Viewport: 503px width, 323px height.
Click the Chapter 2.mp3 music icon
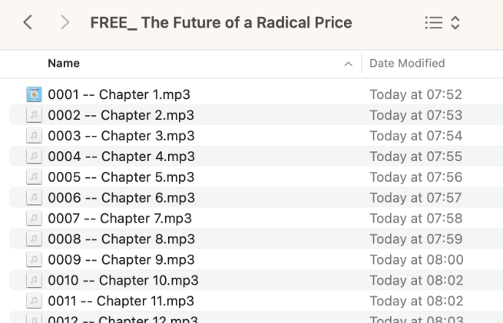coord(34,115)
